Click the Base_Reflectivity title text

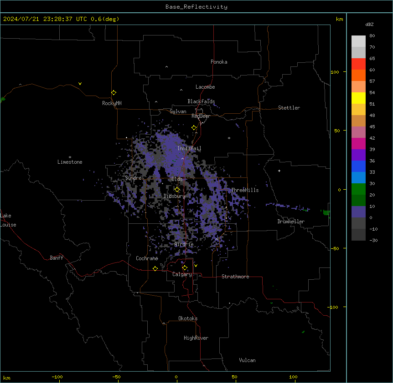tap(196, 7)
